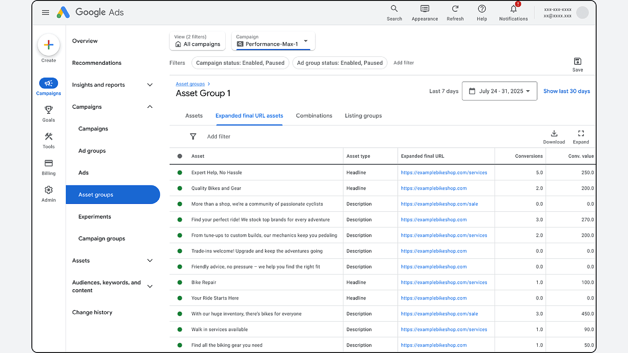Toggle status dot for 'Quality Bikes and Gear'
The width and height of the screenshot is (628, 353).
click(x=180, y=188)
